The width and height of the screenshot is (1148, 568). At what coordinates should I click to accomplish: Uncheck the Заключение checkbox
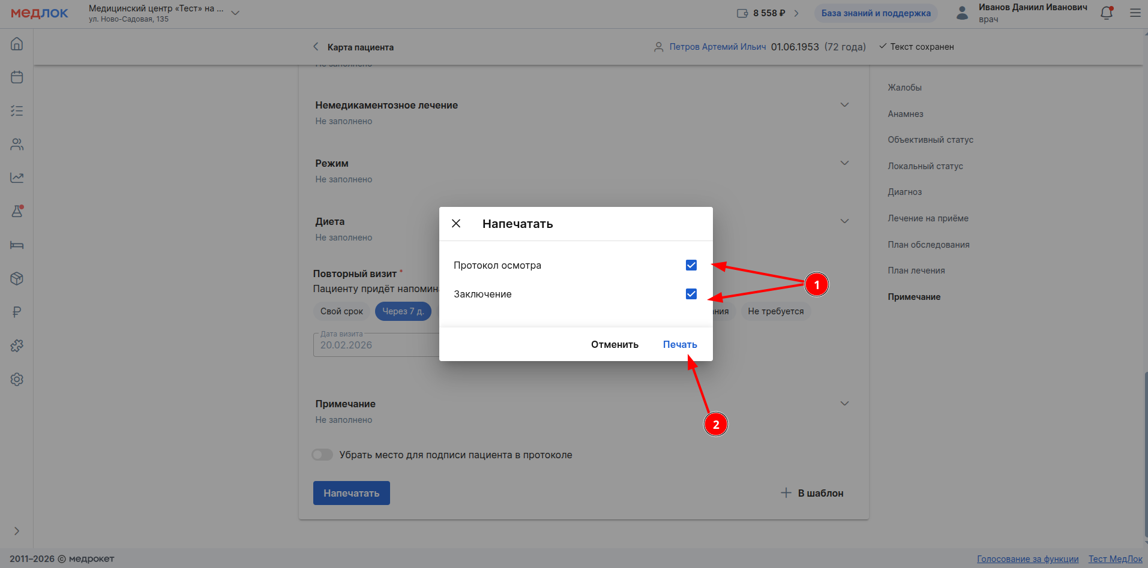(x=691, y=294)
